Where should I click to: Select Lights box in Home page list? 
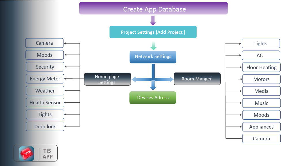[45, 114]
